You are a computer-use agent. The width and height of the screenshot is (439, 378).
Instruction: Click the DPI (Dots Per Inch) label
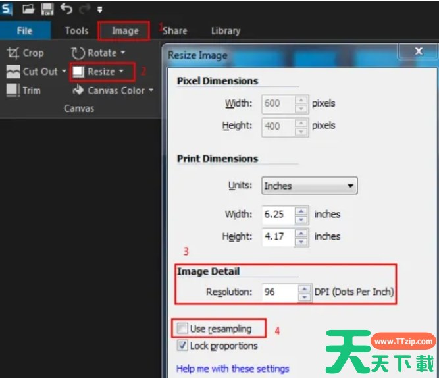coord(354,292)
